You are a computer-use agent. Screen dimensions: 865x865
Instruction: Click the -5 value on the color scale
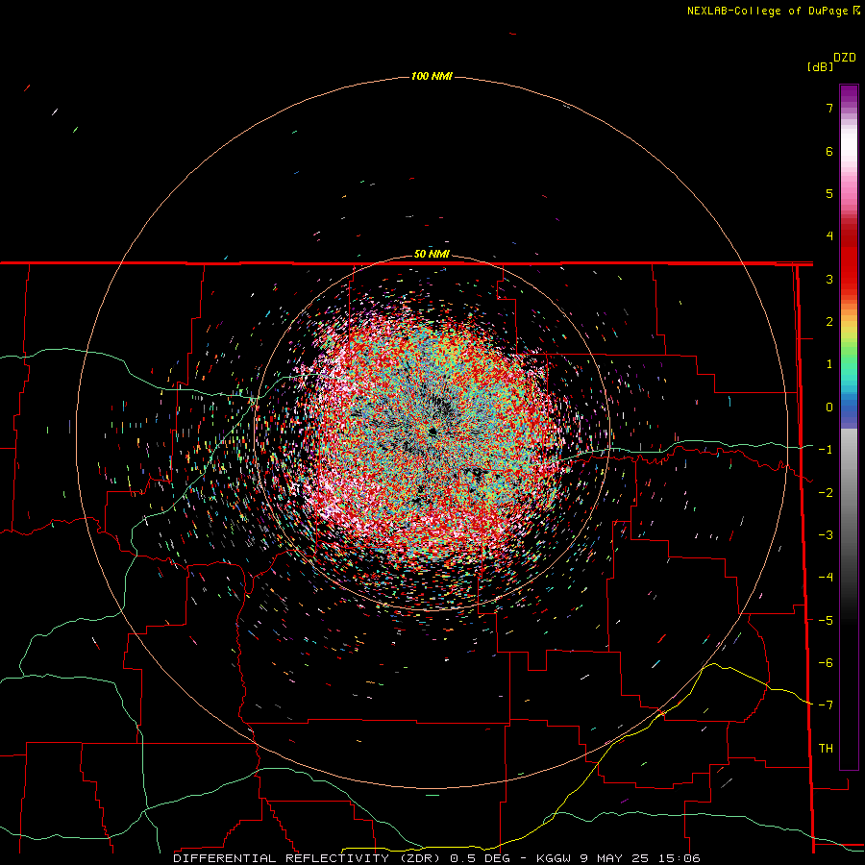(826, 621)
